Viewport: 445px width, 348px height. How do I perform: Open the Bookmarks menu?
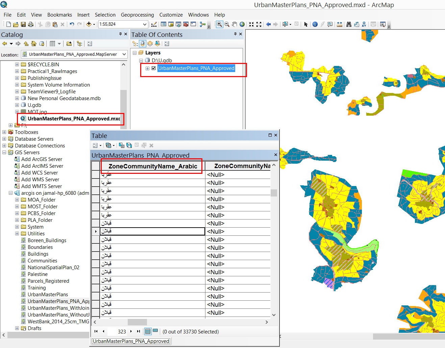[59, 15]
